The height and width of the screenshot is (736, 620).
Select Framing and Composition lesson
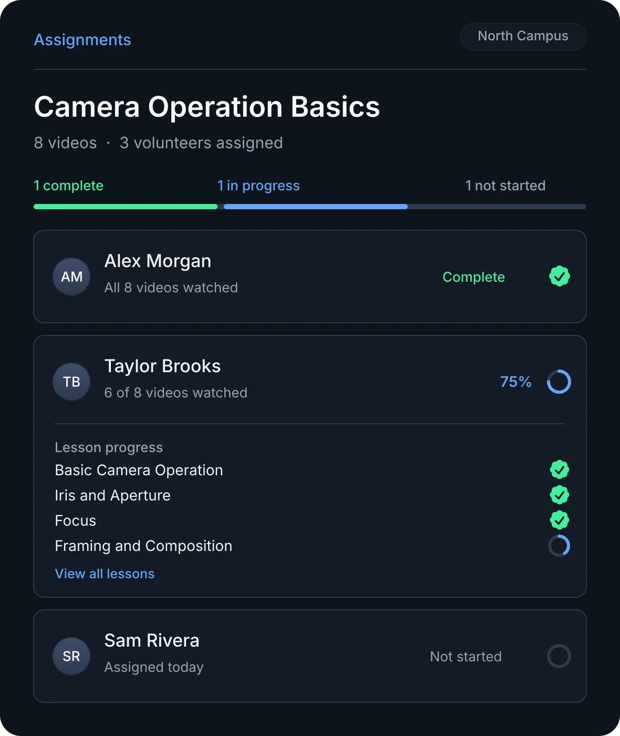pyautogui.click(x=143, y=546)
